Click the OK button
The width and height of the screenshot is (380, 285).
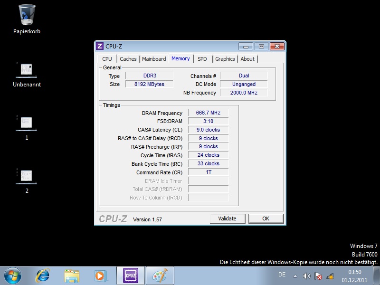pyautogui.click(x=266, y=218)
